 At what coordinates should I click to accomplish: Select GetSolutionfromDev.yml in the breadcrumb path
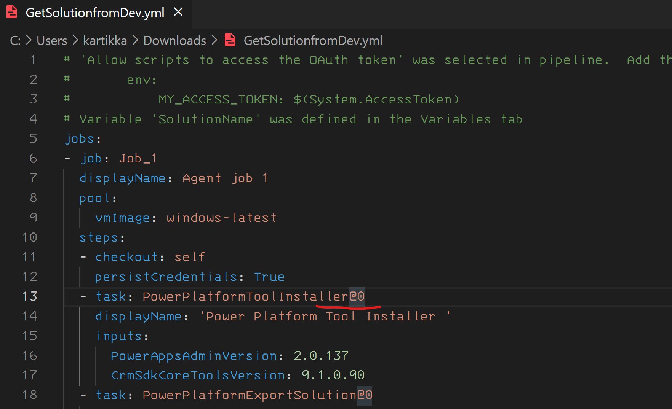tap(313, 41)
